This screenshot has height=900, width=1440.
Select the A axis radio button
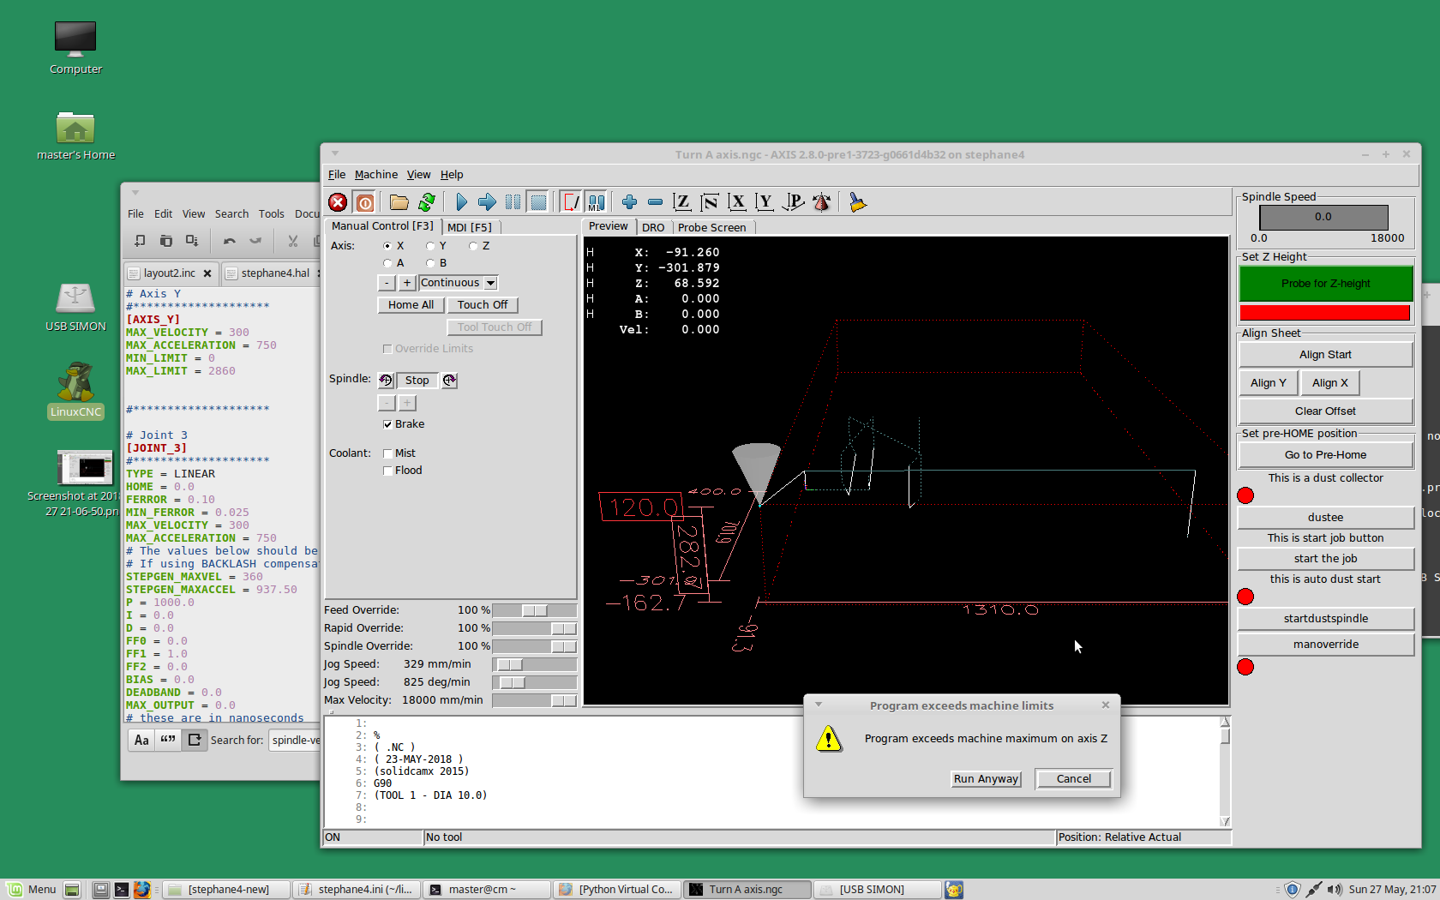[387, 263]
